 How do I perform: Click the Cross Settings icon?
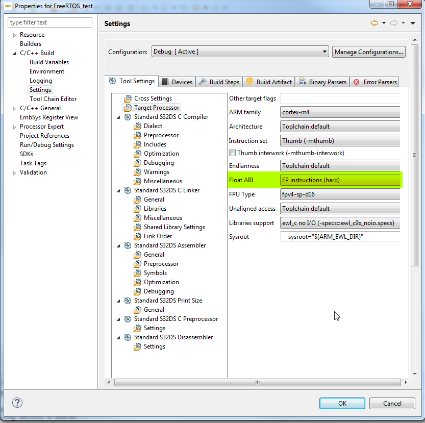(128, 98)
